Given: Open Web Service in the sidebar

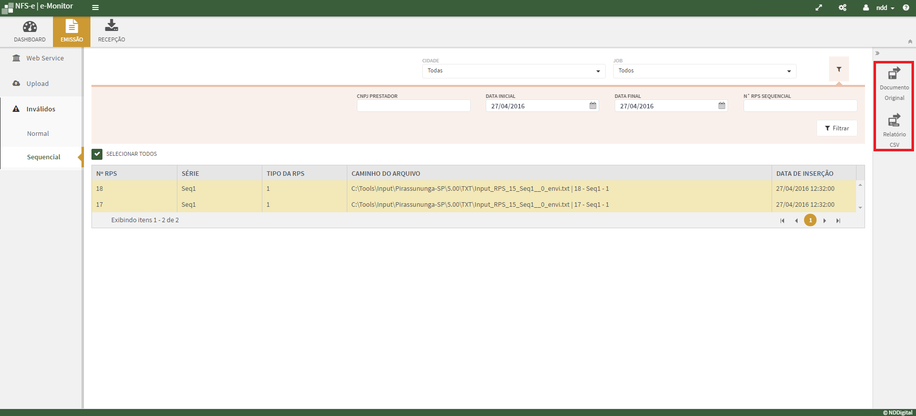Looking at the screenshot, I should [45, 58].
